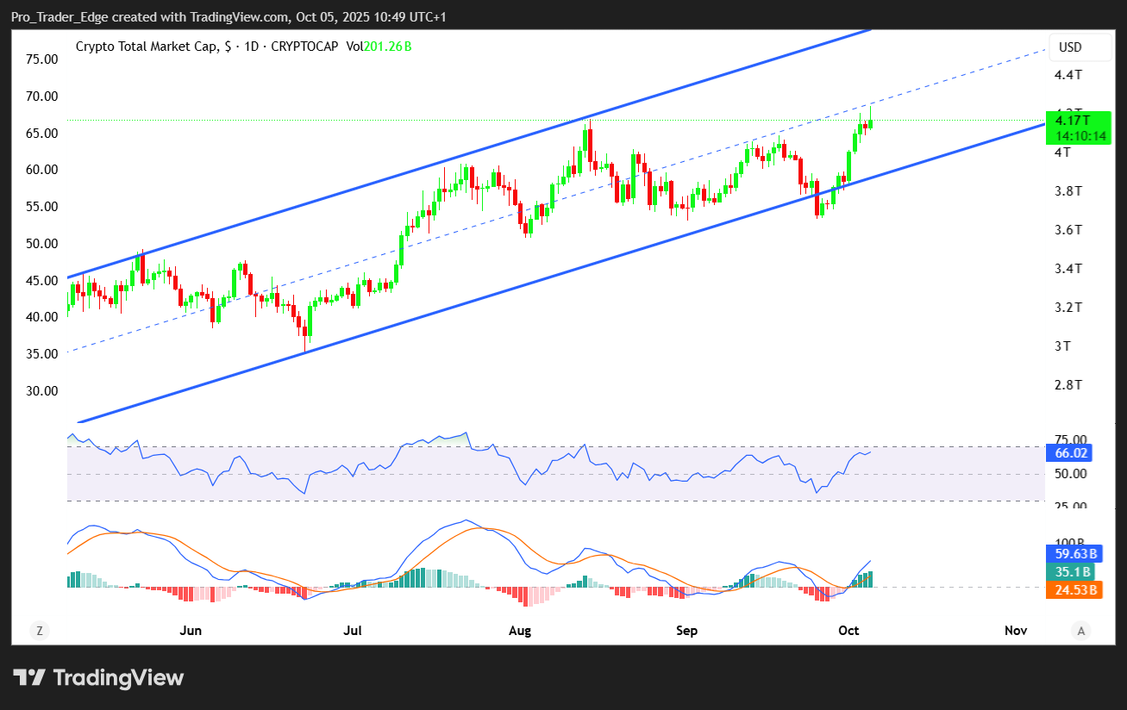Open the USD currency selector
The image size is (1127, 710).
coord(1070,47)
